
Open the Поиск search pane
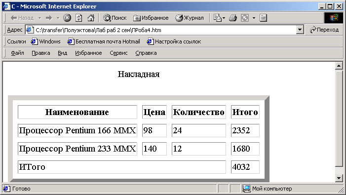pyautogui.click(x=115, y=18)
